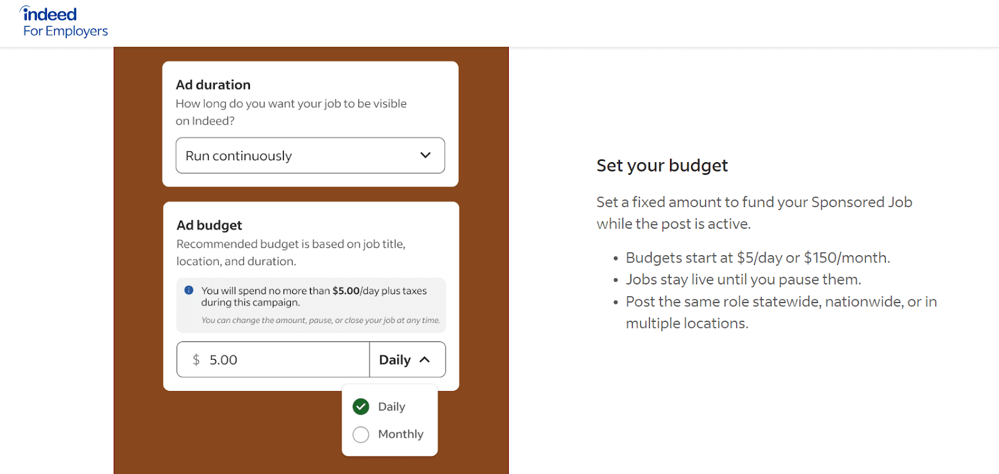Viewport: 999px width, 474px height.
Task: Choose the Monthly option label in menu
Action: click(400, 434)
